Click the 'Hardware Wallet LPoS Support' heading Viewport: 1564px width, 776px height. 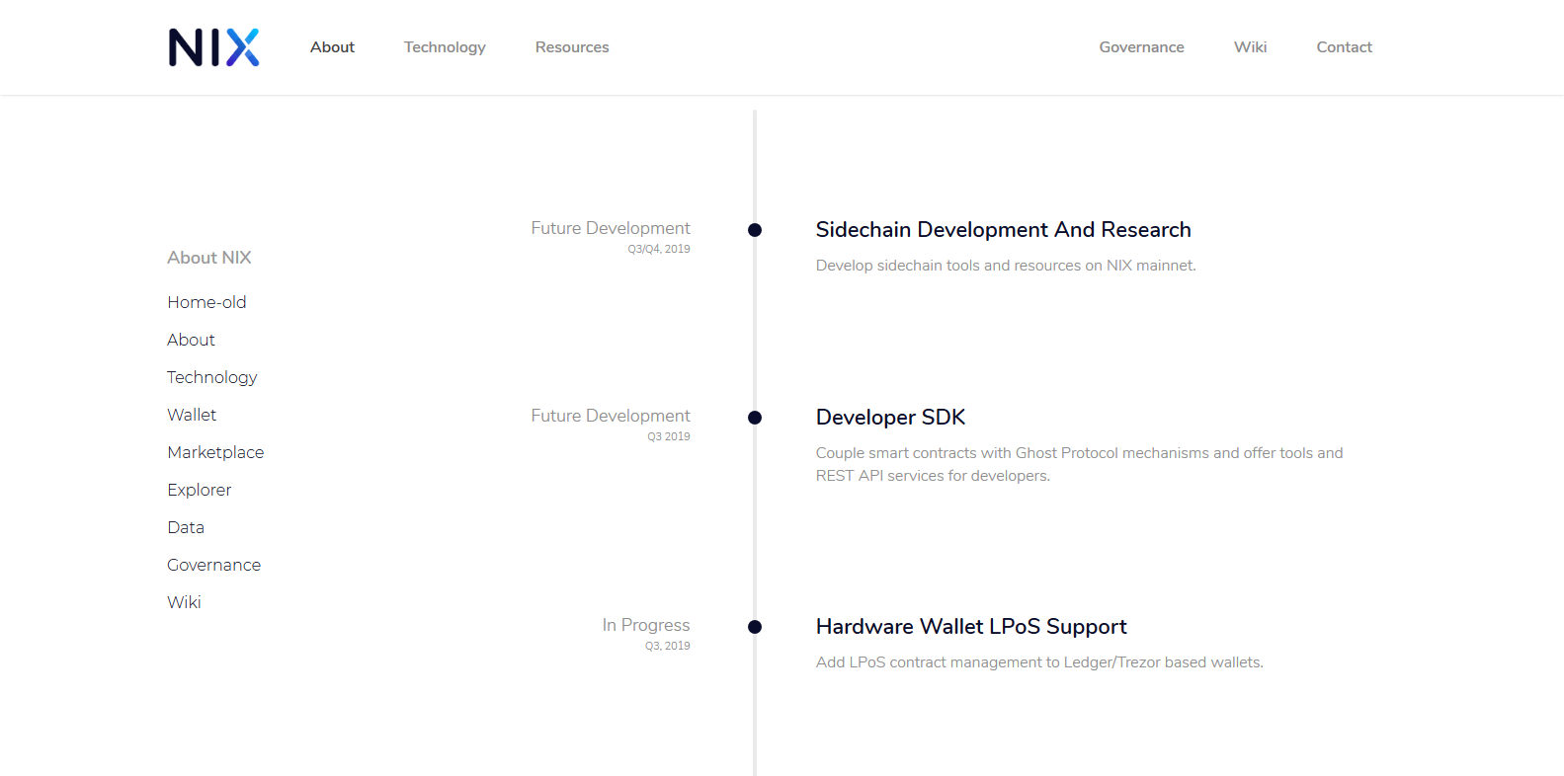click(971, 627)
